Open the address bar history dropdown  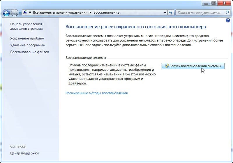(x=165, y=13)
